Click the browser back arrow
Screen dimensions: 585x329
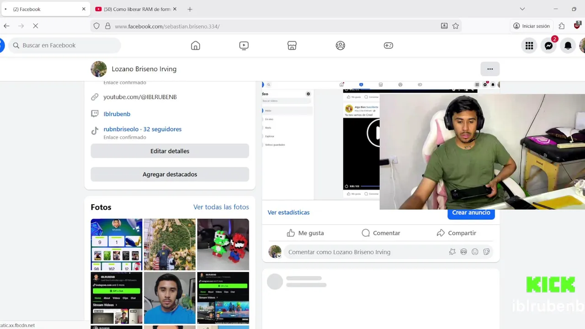[6, 26]
